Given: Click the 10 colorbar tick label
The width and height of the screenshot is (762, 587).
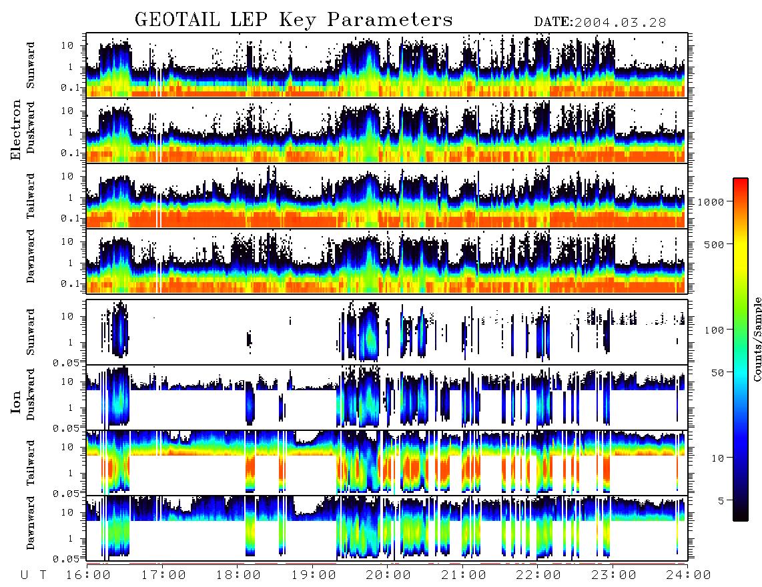Looking at the screenshot, I should (x=717, y=458).
